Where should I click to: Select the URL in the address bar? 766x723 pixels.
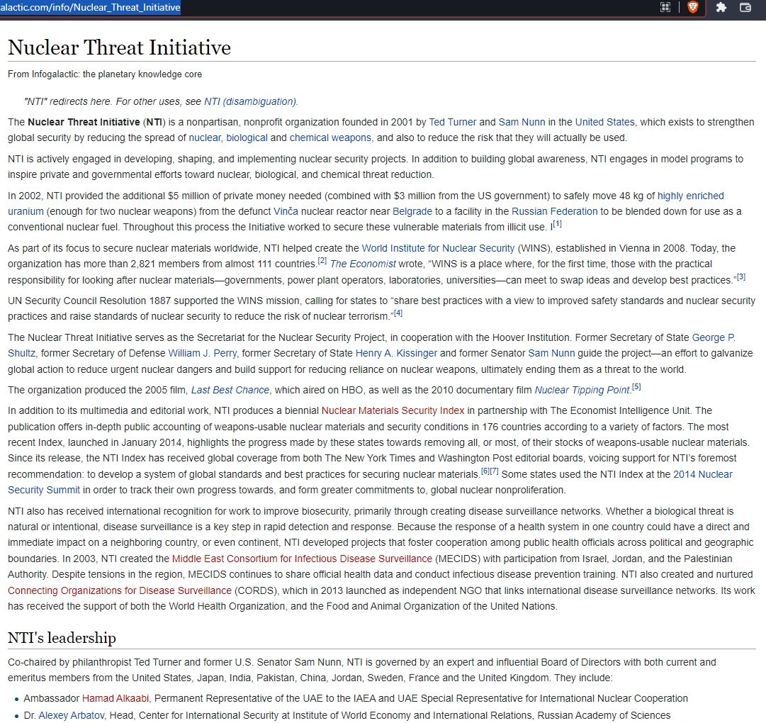coord(91,7)
